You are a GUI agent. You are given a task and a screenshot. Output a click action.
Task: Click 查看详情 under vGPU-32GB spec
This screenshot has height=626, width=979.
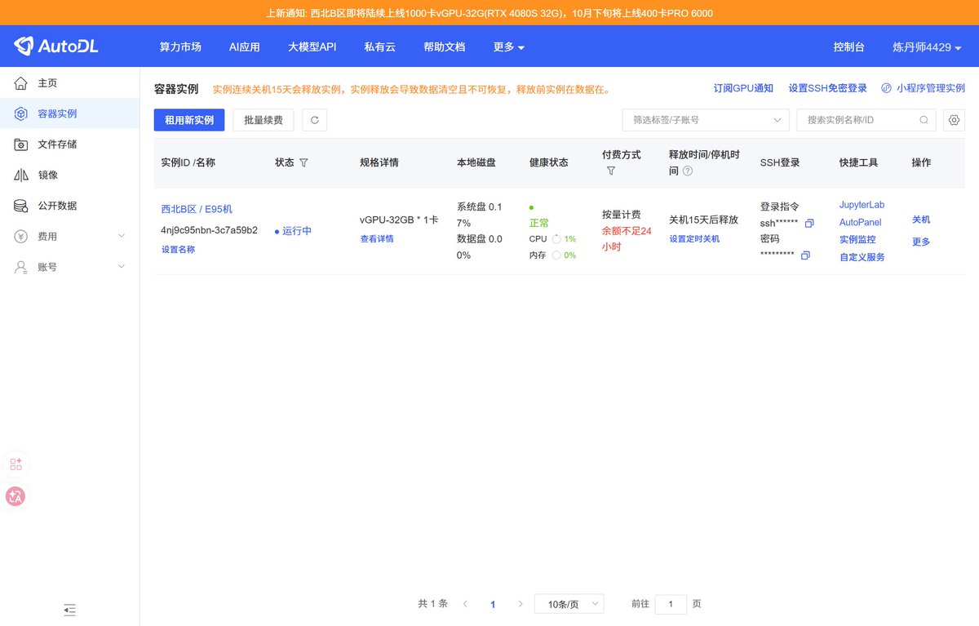[377, 239]
